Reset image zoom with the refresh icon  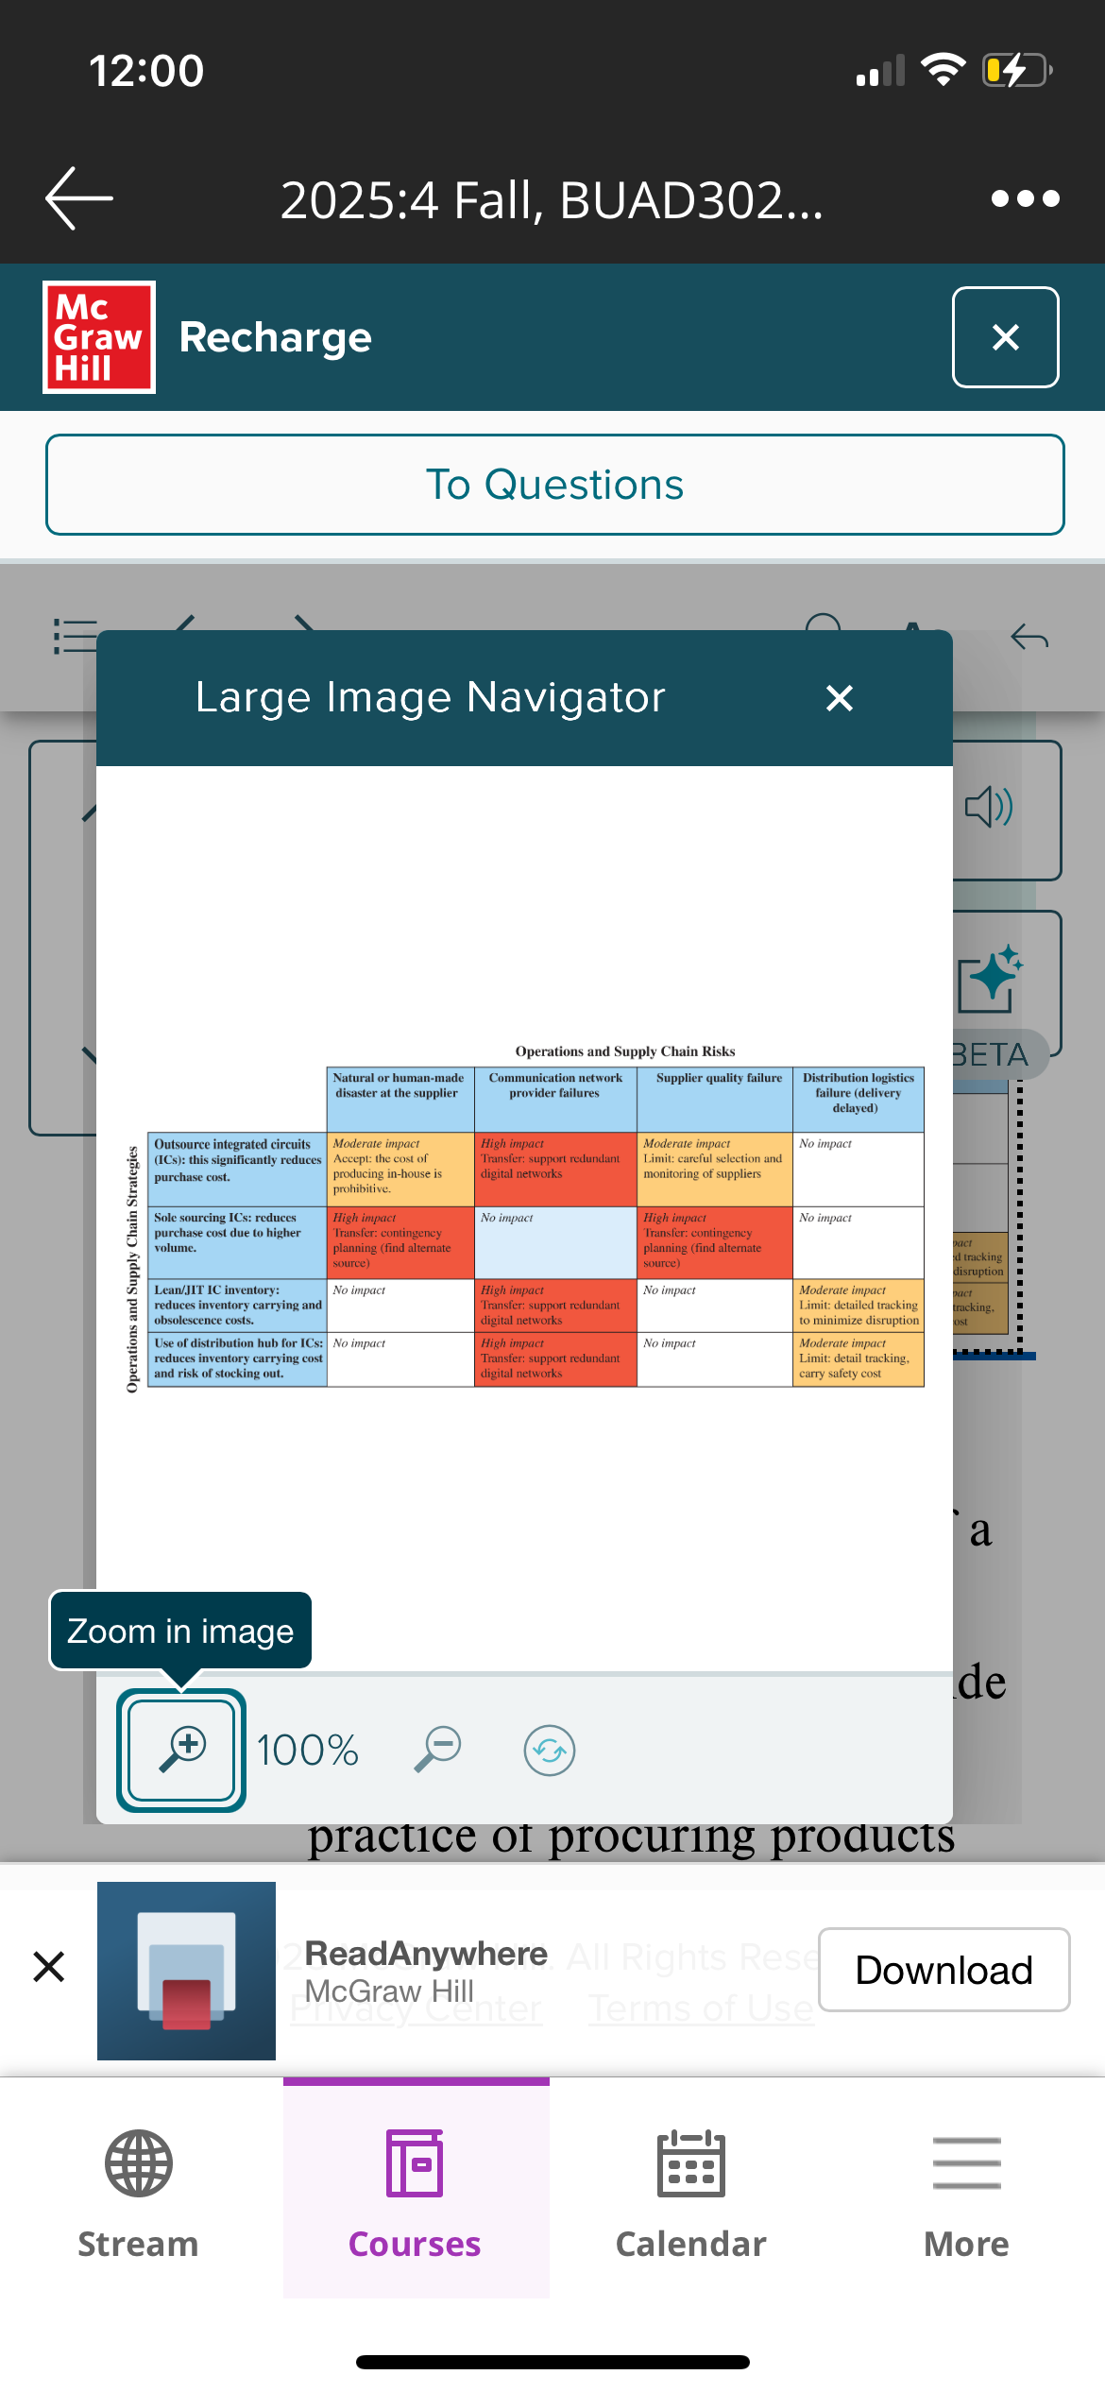[x=549, y=1751]
